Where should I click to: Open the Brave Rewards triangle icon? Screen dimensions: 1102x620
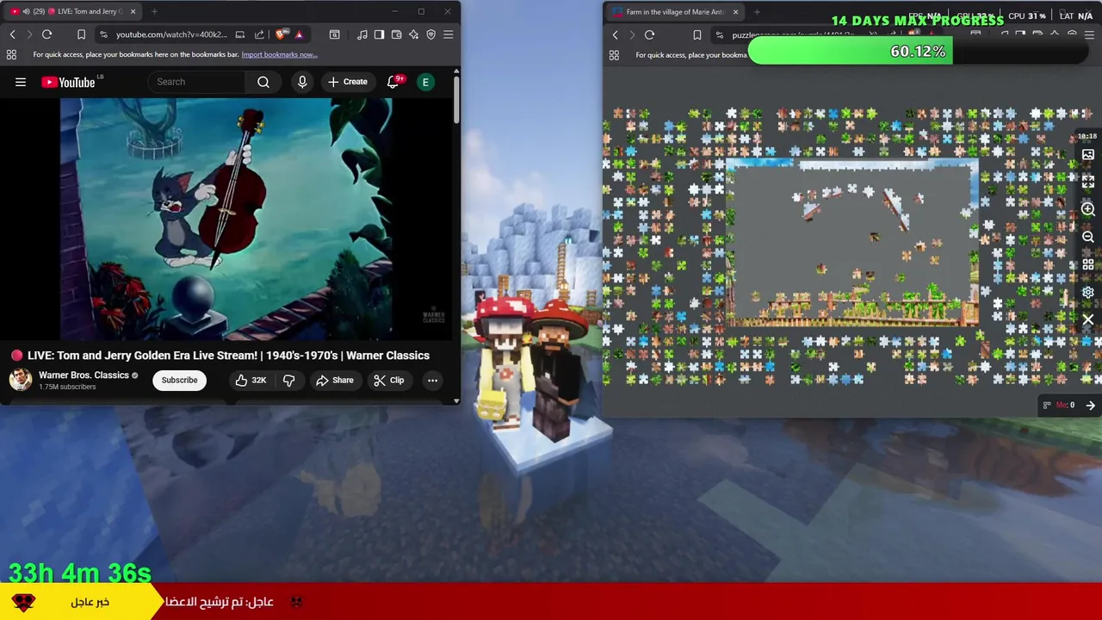[299, 34]
